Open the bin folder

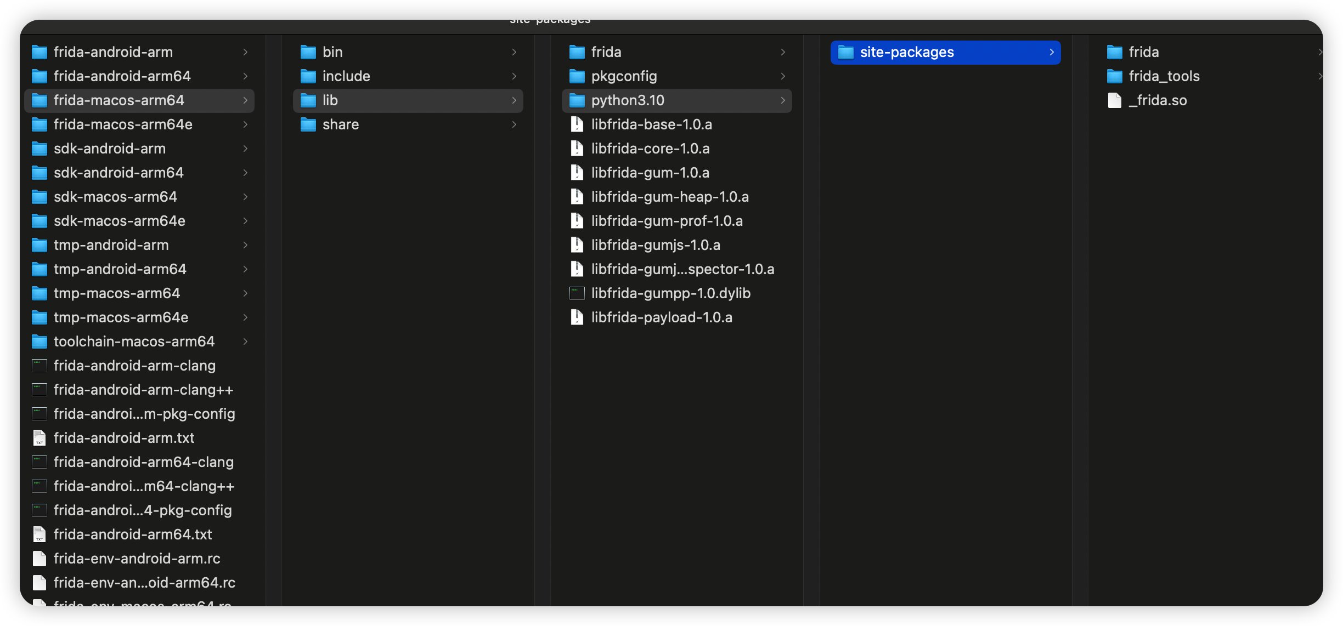click(x=332, y=52)
